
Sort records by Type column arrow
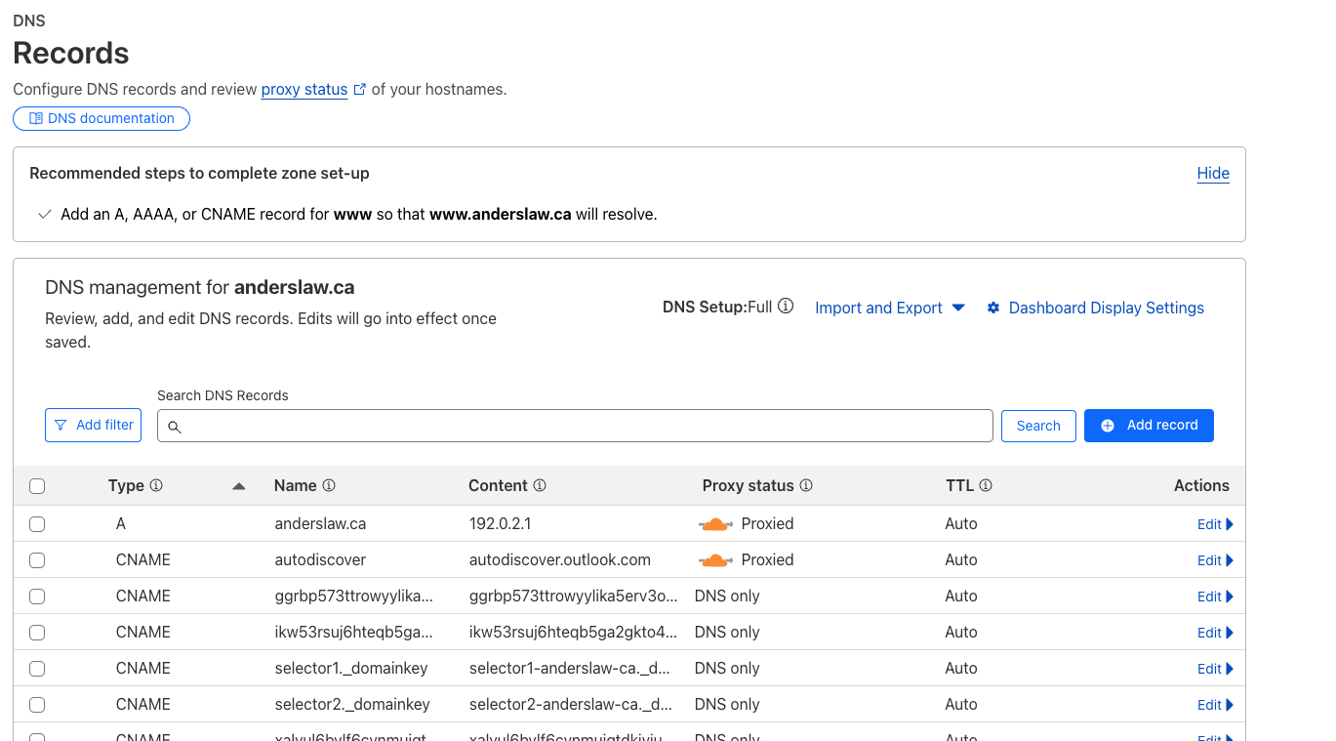point(239,486)
